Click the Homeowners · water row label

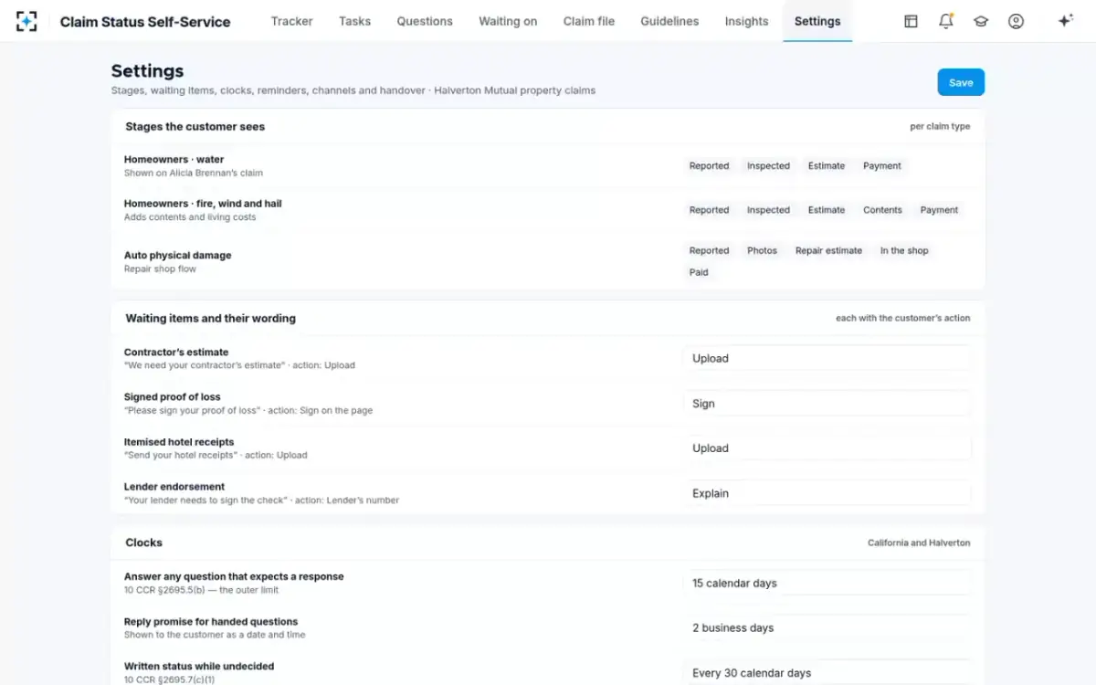[174, 159]
